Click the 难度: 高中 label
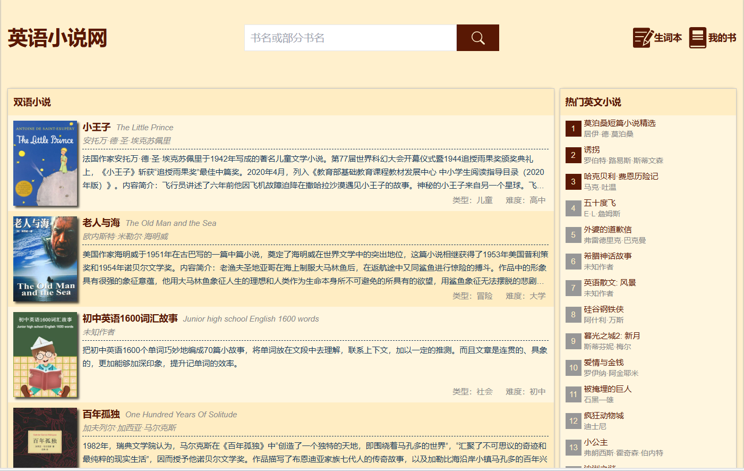The image size is (744, 471). [526, 200]
